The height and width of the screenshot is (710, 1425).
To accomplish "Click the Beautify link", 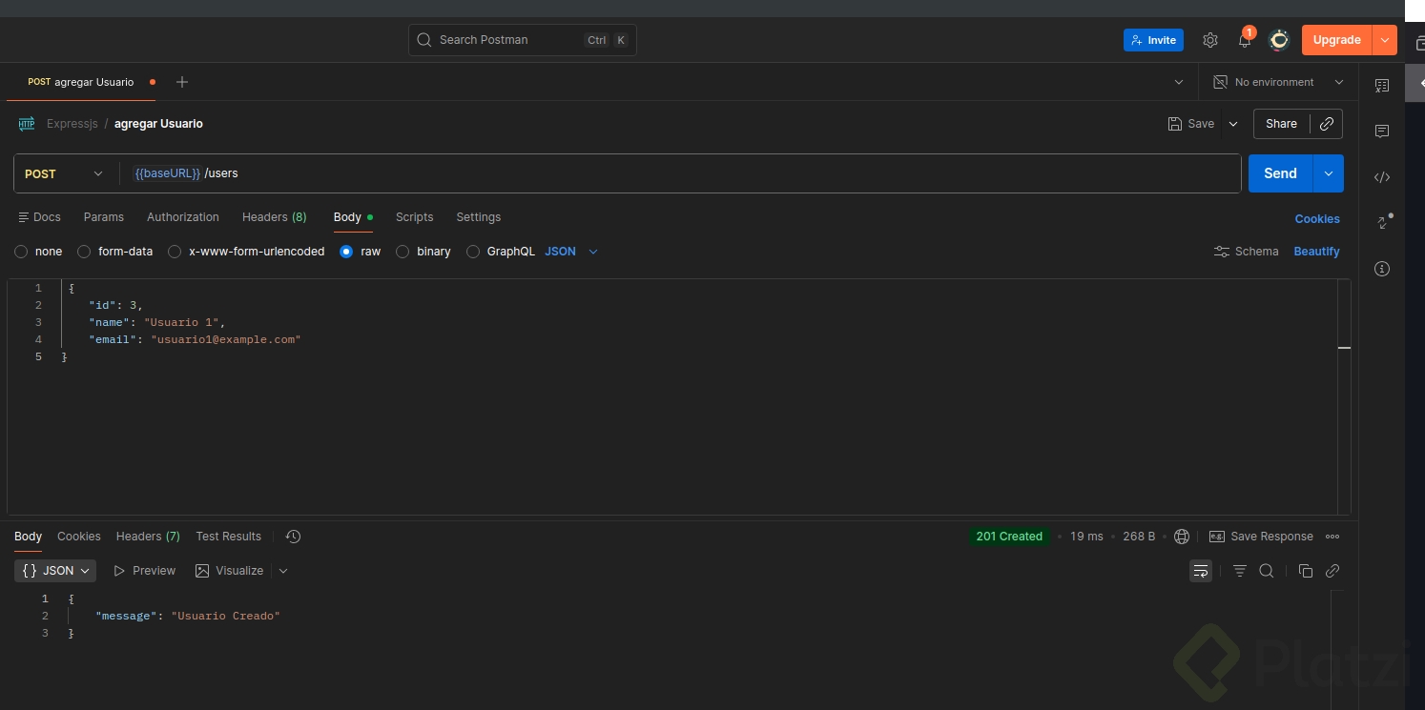I will pyautogui.click(x=1316, y=252).
